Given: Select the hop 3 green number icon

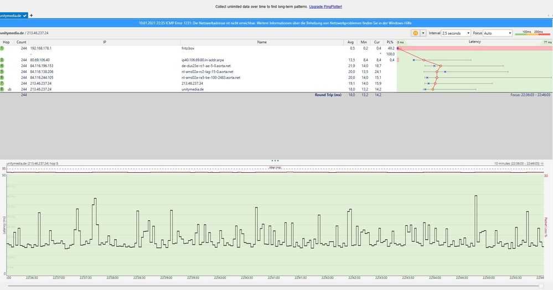Looking at the screenshot, I should 2,60.
